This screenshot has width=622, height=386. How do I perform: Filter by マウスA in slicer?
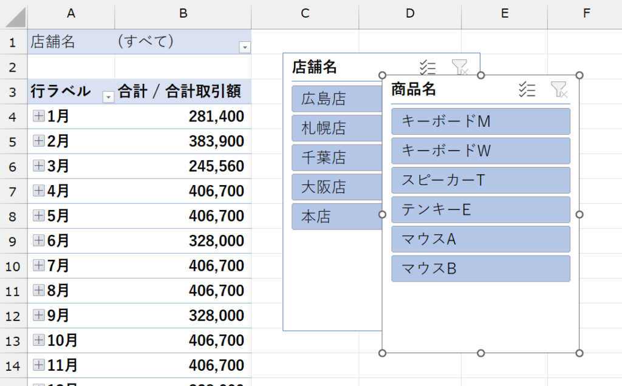(x=480, y=239)
